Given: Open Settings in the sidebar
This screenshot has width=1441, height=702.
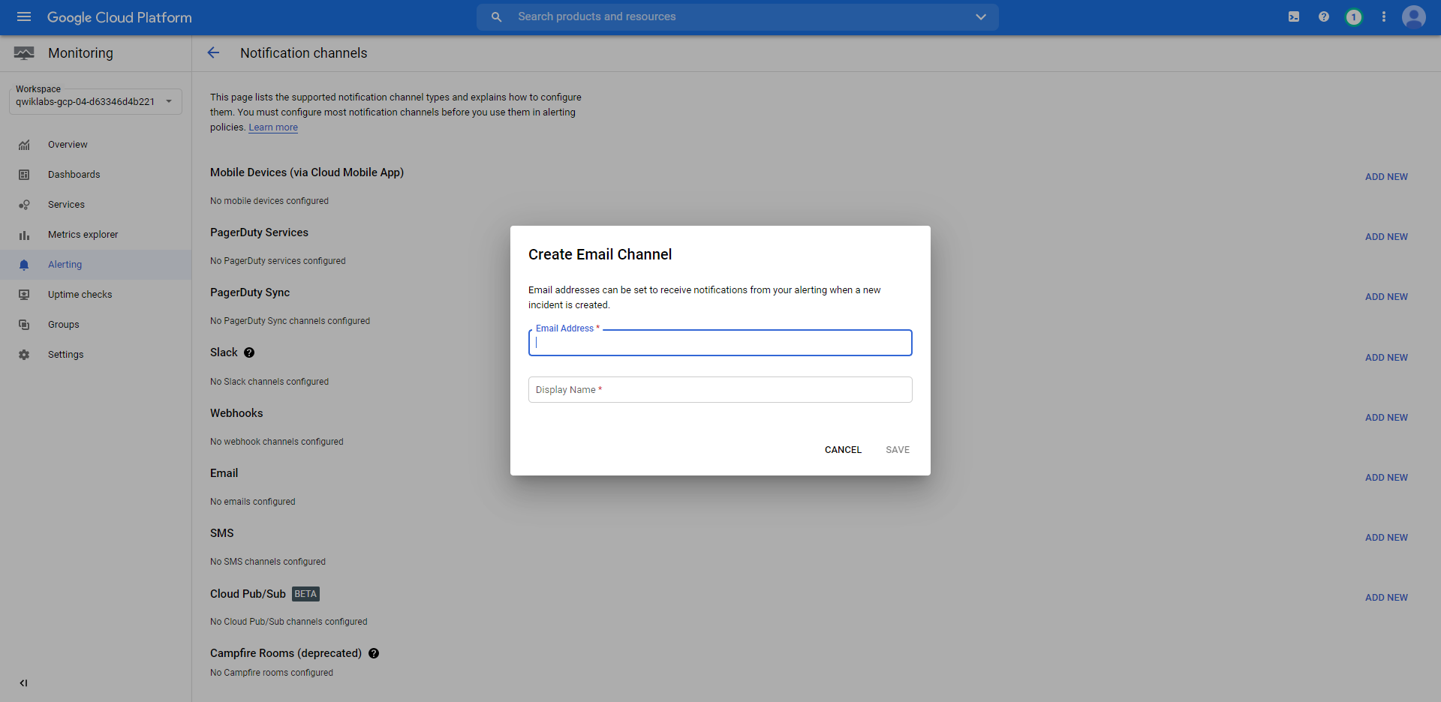Looking at the screenshot, I should [x=95, y=355].
